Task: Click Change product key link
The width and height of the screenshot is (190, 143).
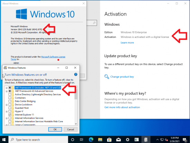Action: coord(122,77)
